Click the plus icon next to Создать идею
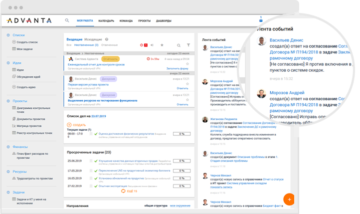This screenshot has width=360, height=214. point(14,87)
